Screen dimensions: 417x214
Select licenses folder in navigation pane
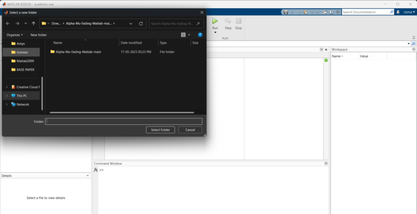click(x=21, y=52)
